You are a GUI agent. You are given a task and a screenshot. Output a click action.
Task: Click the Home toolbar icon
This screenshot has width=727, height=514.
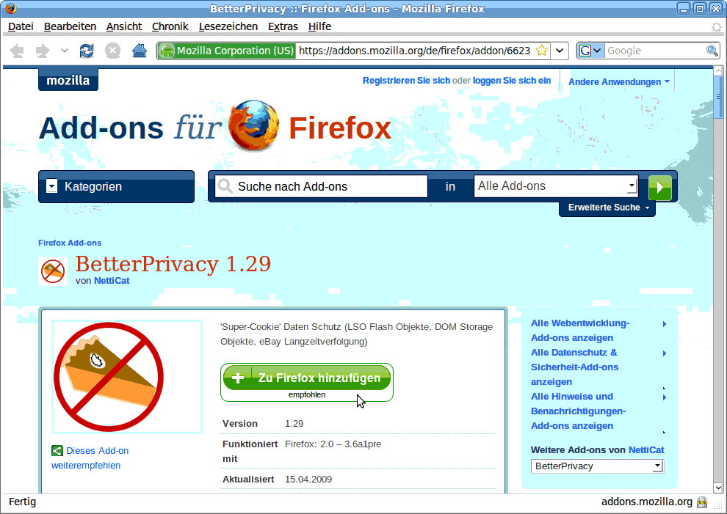point(139,50)
